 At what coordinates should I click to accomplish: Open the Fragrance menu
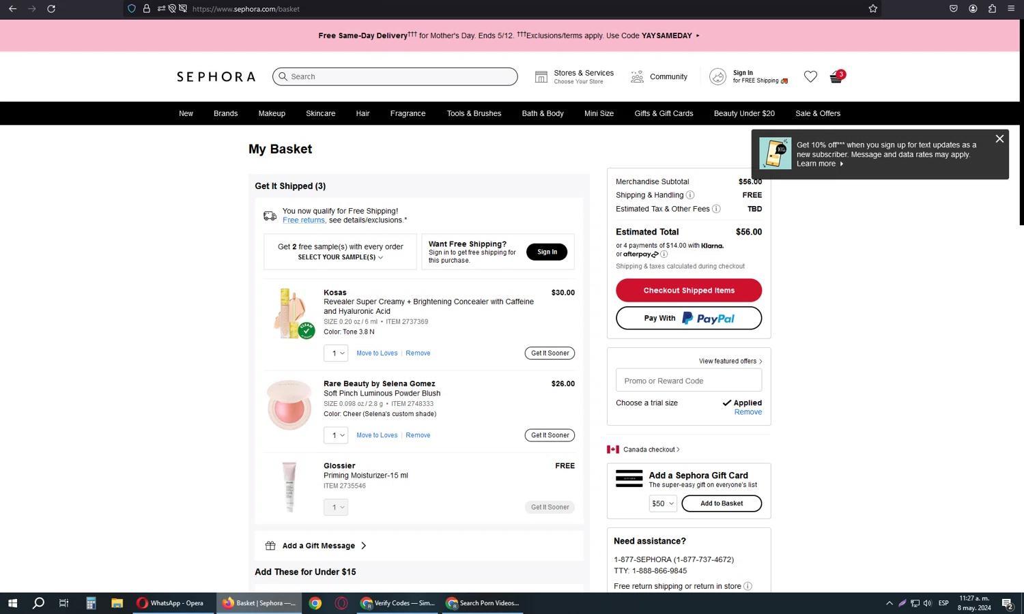point(408,113)
